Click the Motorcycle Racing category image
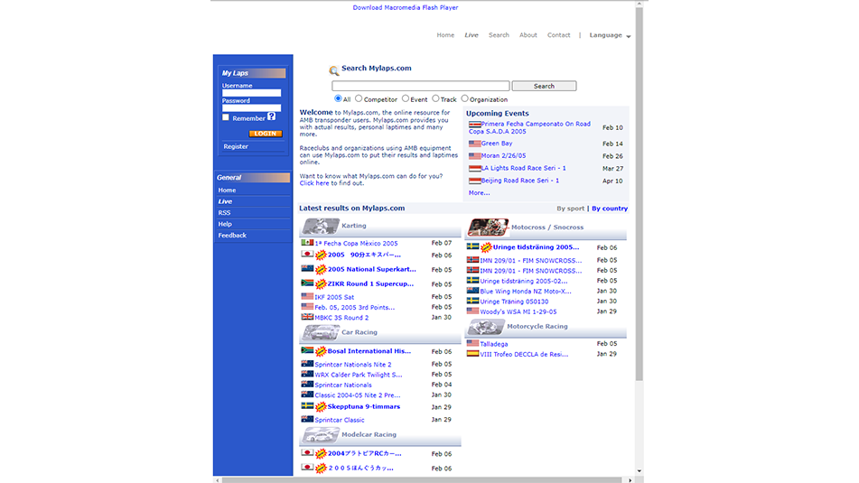Screen dimensions: 859x483 [486, 327]
